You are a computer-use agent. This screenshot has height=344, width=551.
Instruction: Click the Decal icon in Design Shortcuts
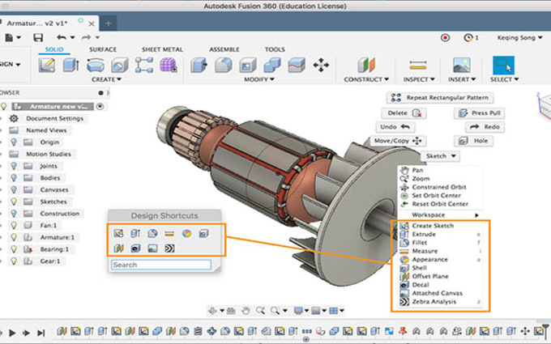coord(135,248)
